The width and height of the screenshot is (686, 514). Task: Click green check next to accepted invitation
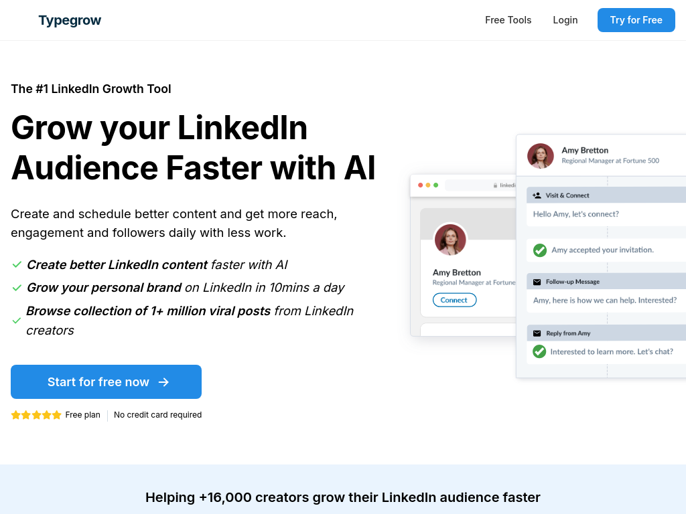(x=539, y=250)
